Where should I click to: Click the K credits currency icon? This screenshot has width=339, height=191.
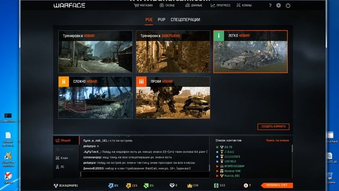[x=246, y=186]
